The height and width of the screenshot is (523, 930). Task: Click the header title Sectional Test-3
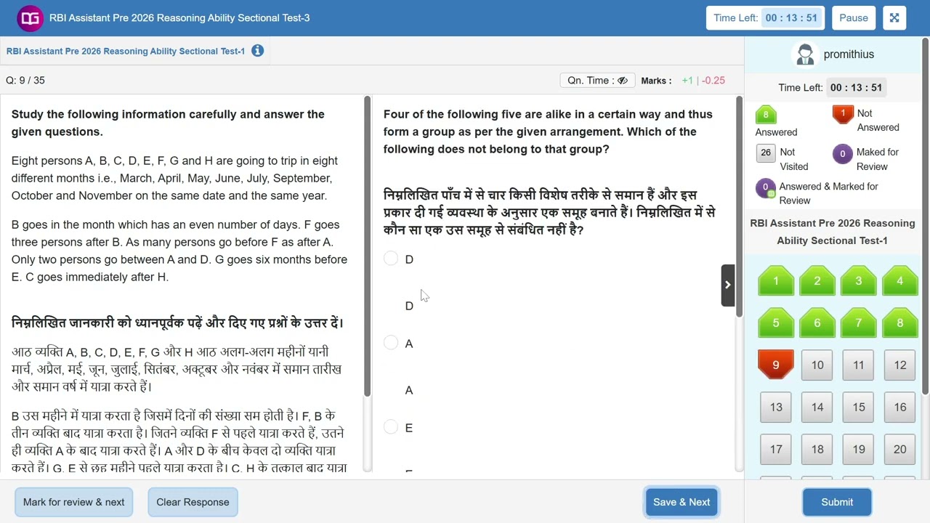click(x=179, y=18)
